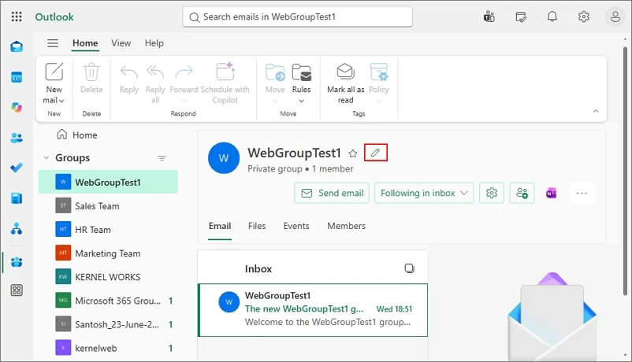Favorite WebGroupTest1 with the star icon
This screenshot has height=362, width=632.
(353, 153)
